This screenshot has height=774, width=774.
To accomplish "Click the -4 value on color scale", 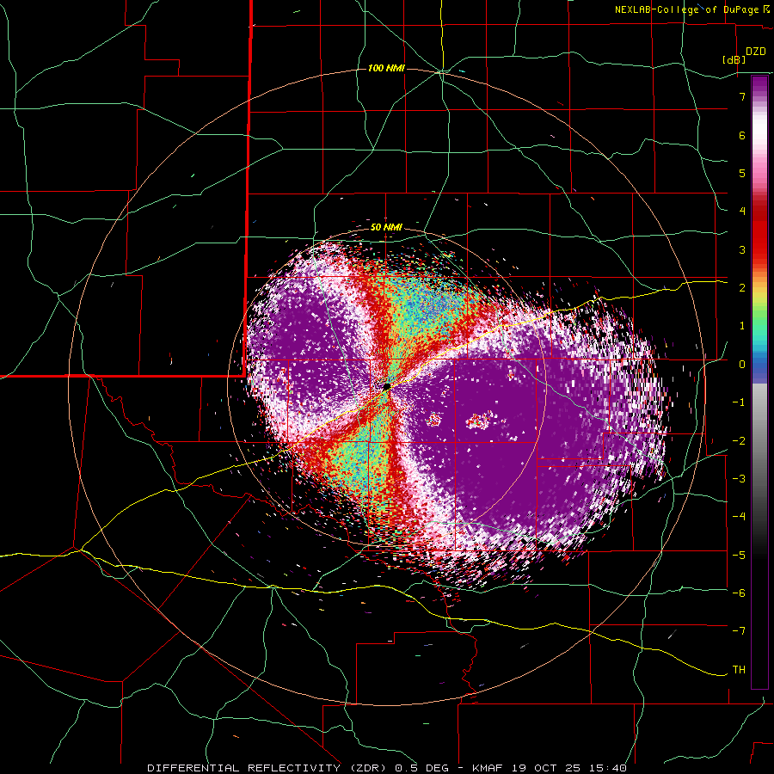I will pos(739,517).
